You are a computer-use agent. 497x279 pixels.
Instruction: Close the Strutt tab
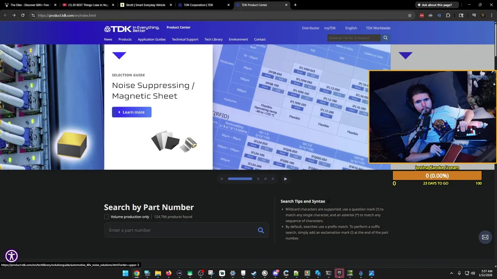[171, 5]
